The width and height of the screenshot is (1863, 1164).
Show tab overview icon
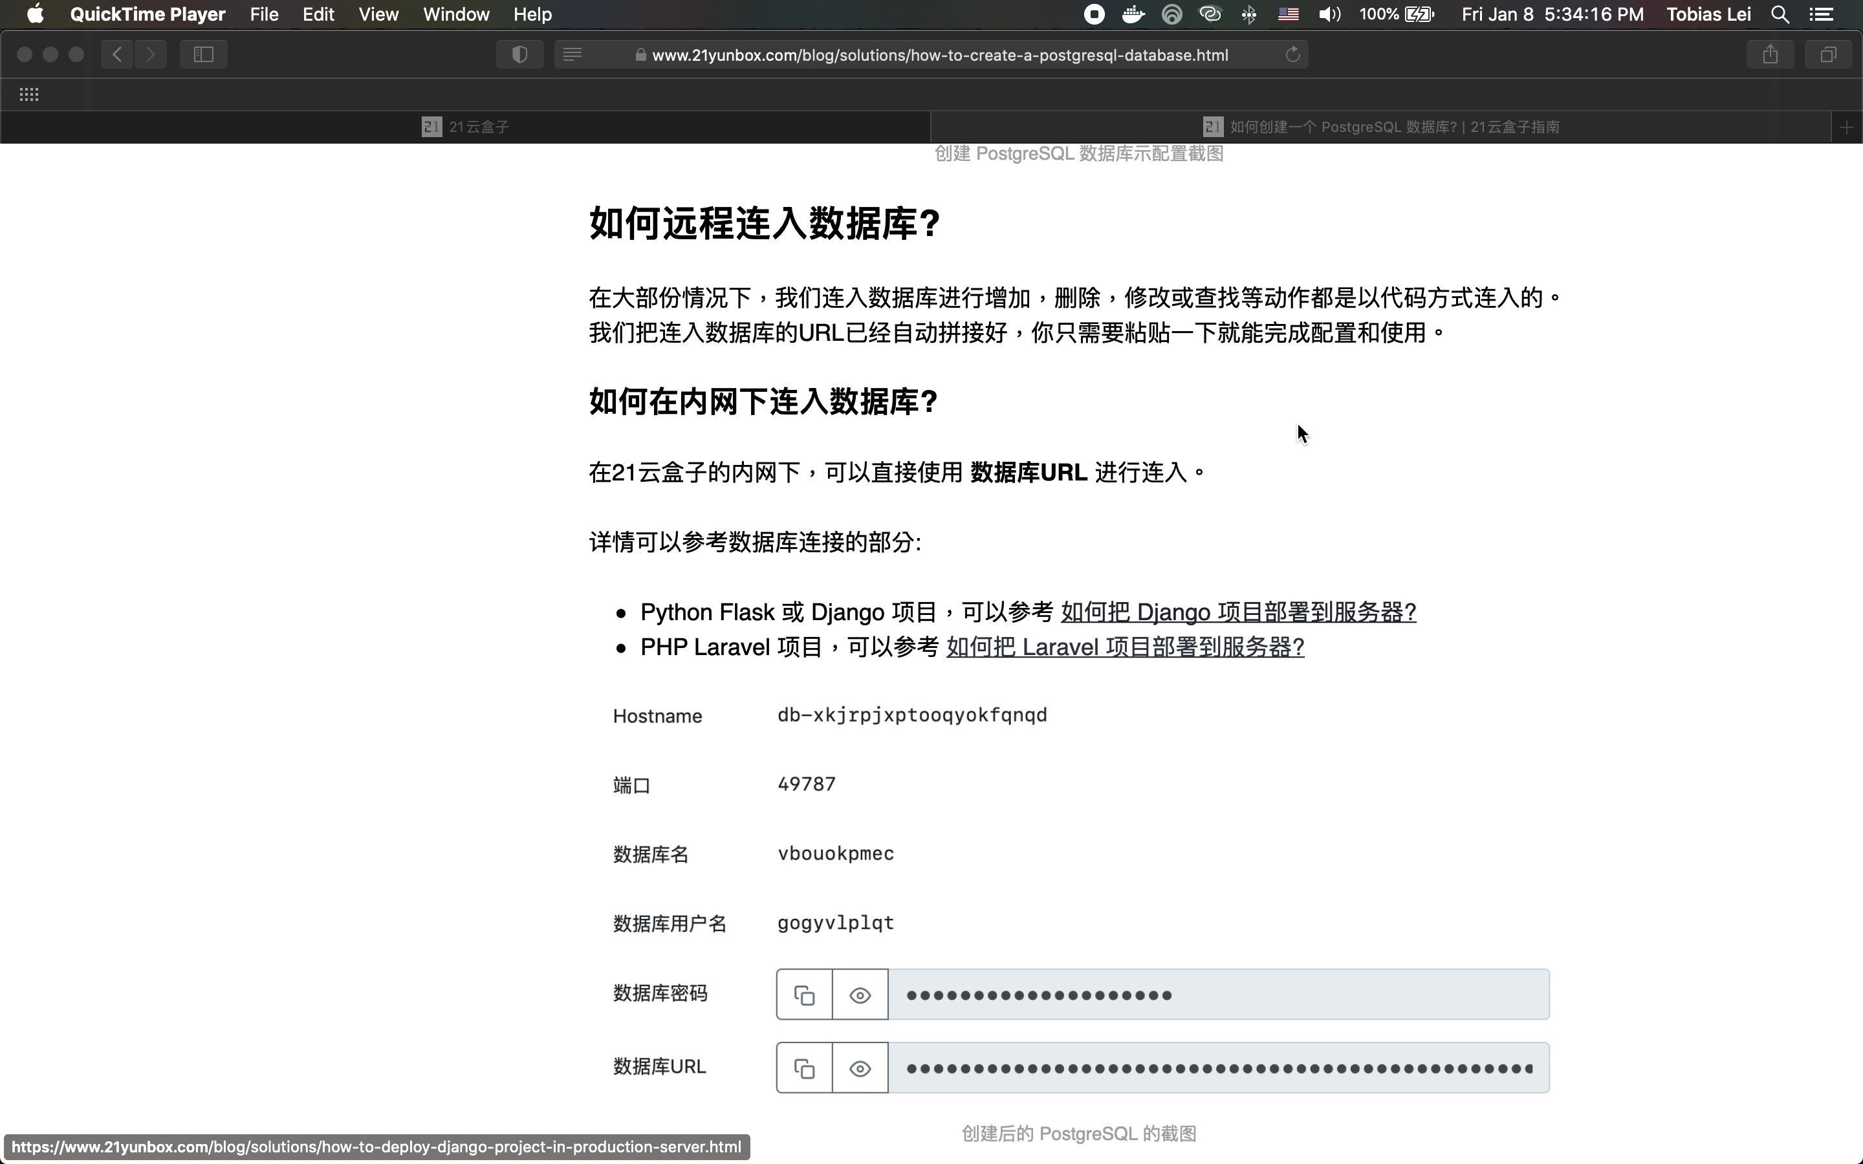click(1828, 55)
